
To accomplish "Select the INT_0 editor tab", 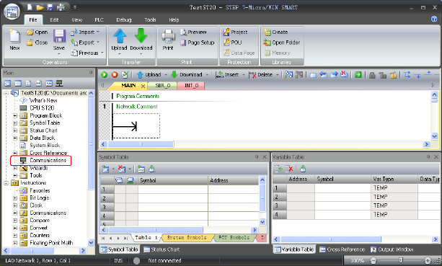I will point(191,85).
